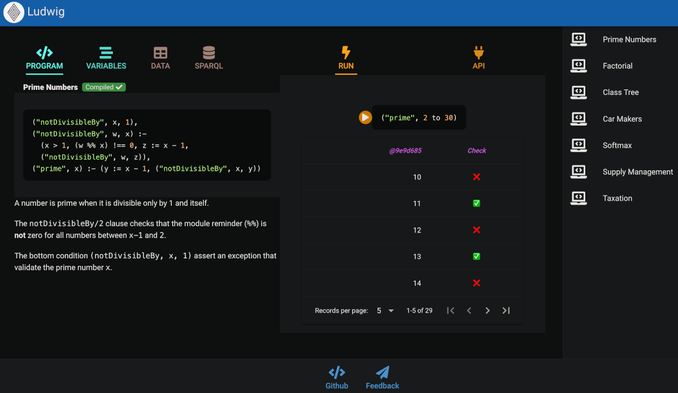Open the Github link

(x=337, y=378)
